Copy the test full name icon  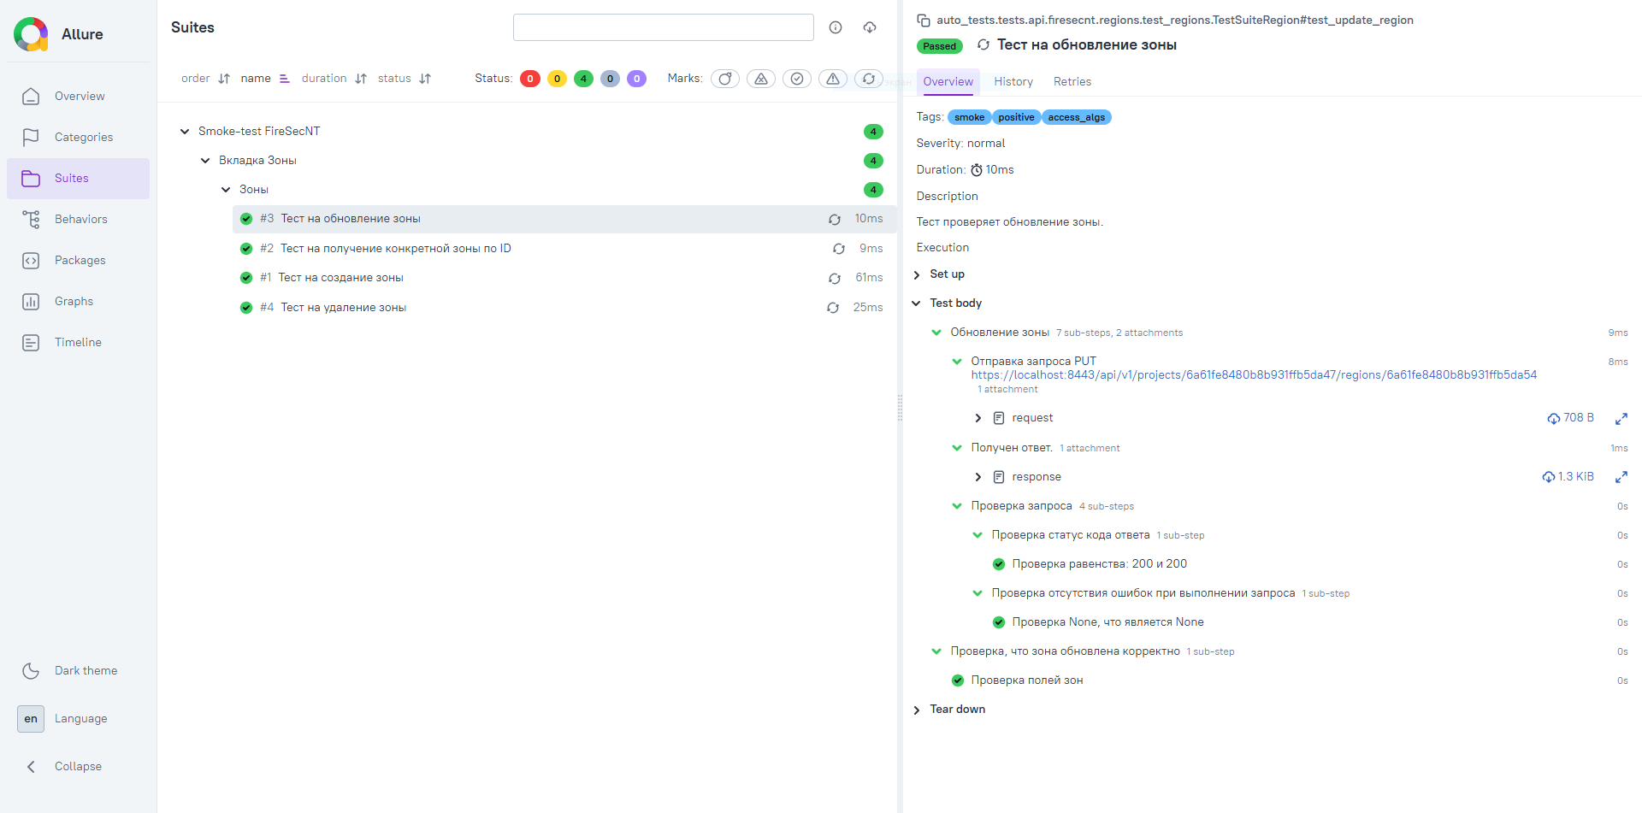click(924, 21)
